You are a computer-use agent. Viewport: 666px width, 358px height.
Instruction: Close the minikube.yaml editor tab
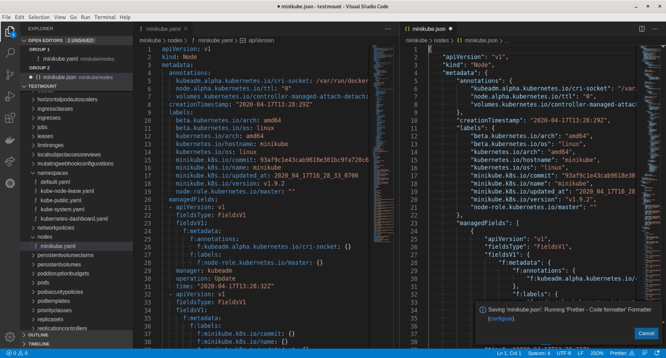click(186, 29)
